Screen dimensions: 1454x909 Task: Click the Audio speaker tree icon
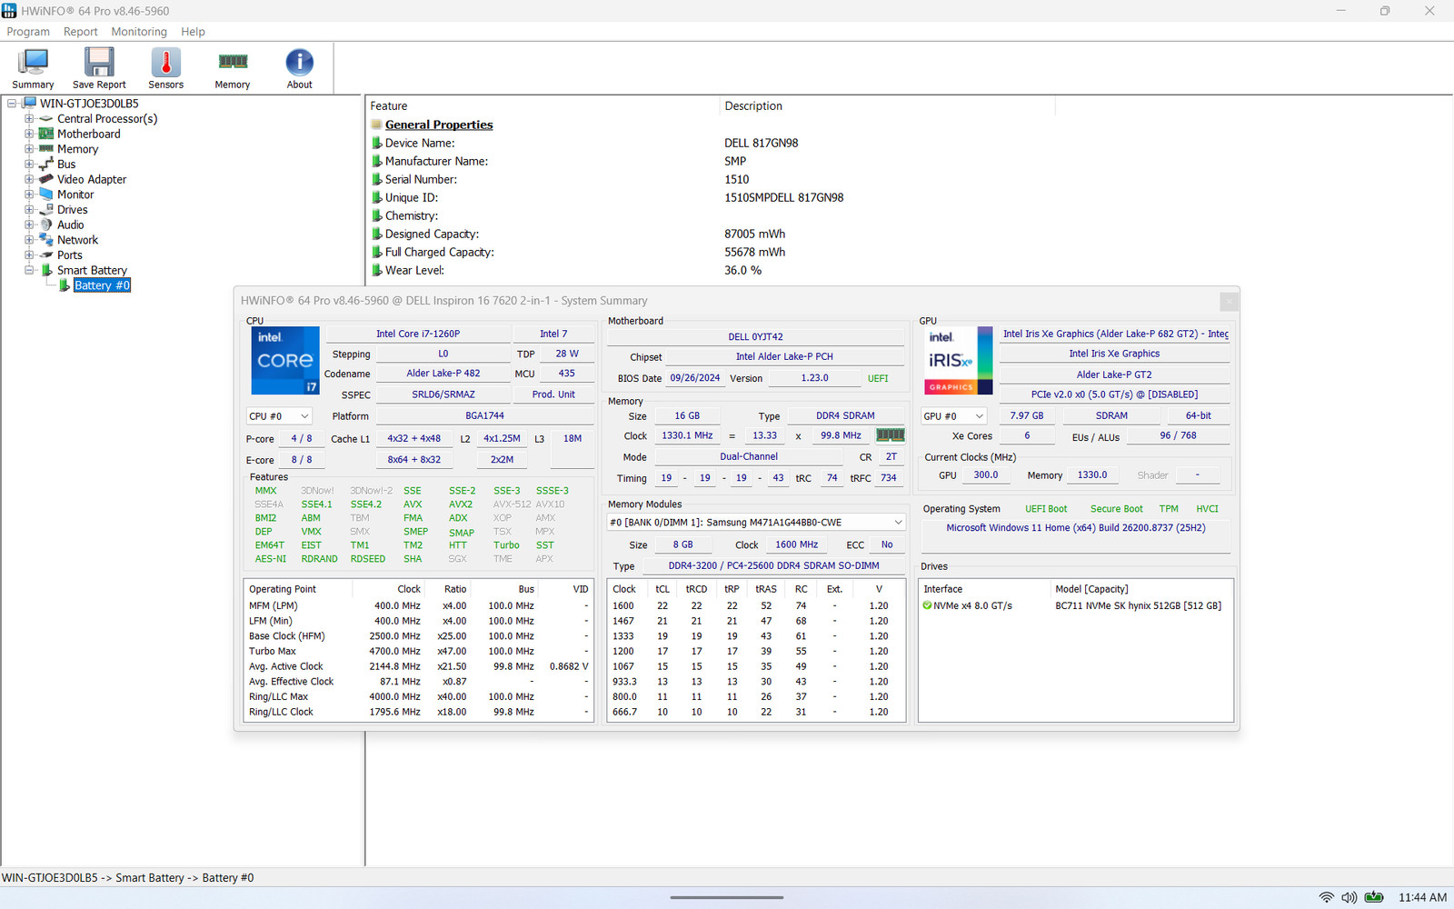click(x=46, y=225)
